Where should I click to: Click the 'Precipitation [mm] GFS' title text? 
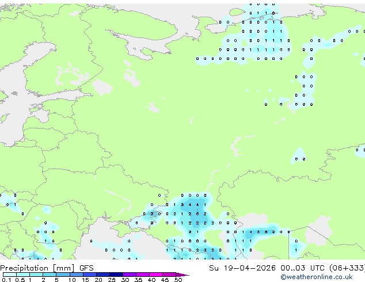[47, 268]
